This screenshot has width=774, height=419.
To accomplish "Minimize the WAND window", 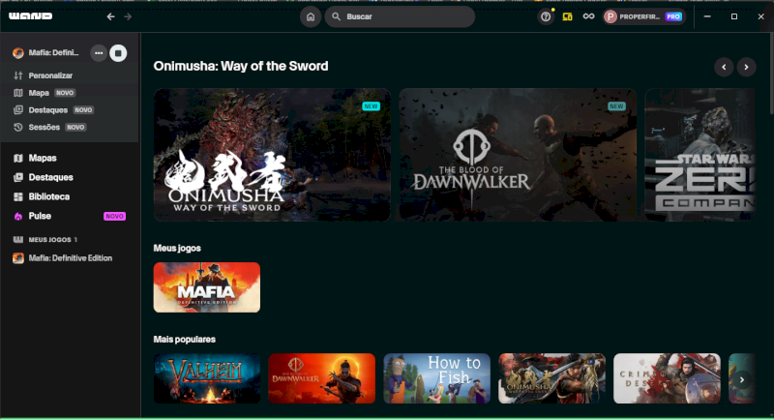I will coord(707,16).
